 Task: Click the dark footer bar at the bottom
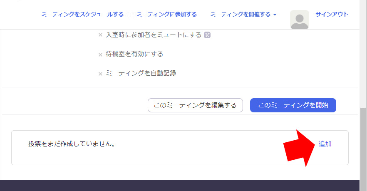click(179, 185)
